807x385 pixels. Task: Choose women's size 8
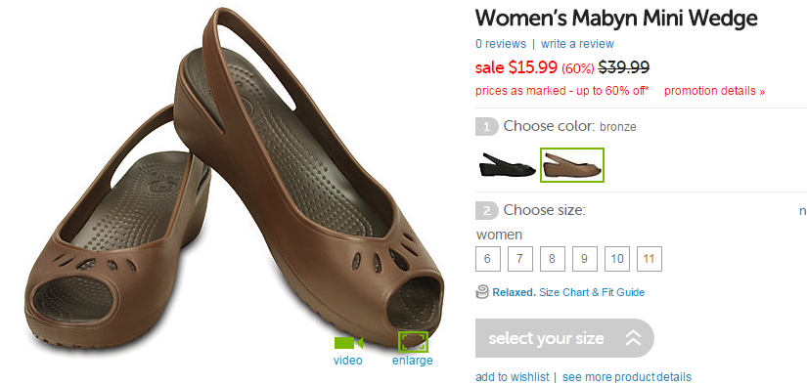(x=553, y=259)
